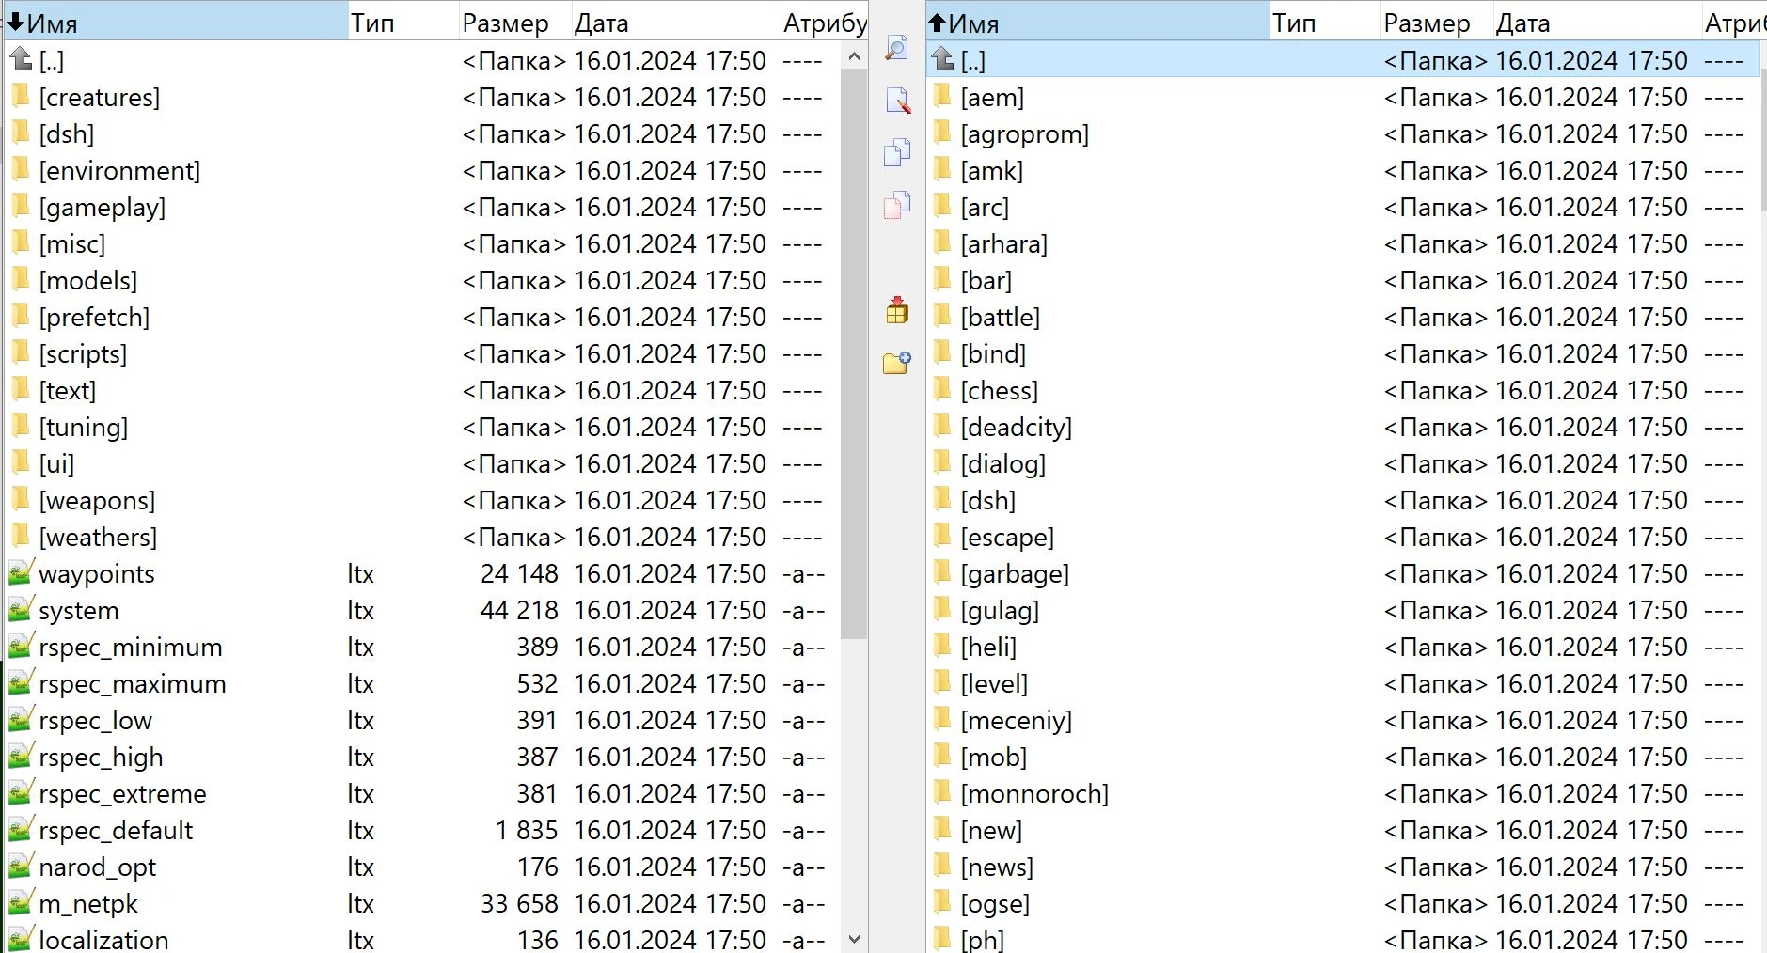Create a new folder via its icon
Image resolution: width=1767 pixels, height=953 pixels.
click(898, 362)
